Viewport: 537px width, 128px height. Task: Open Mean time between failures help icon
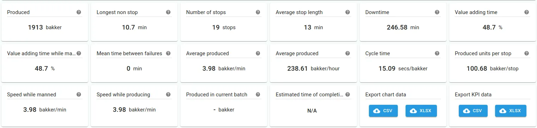168,53
